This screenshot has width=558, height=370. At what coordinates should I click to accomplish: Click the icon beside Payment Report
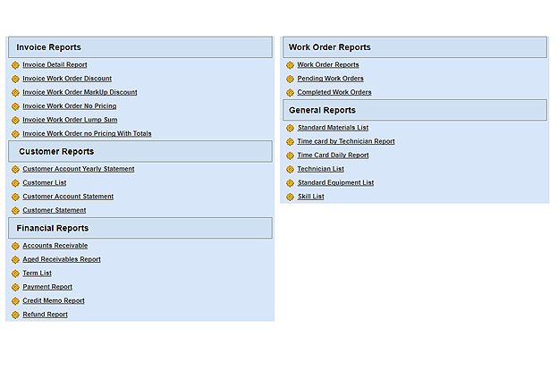[x=15, y=287]
